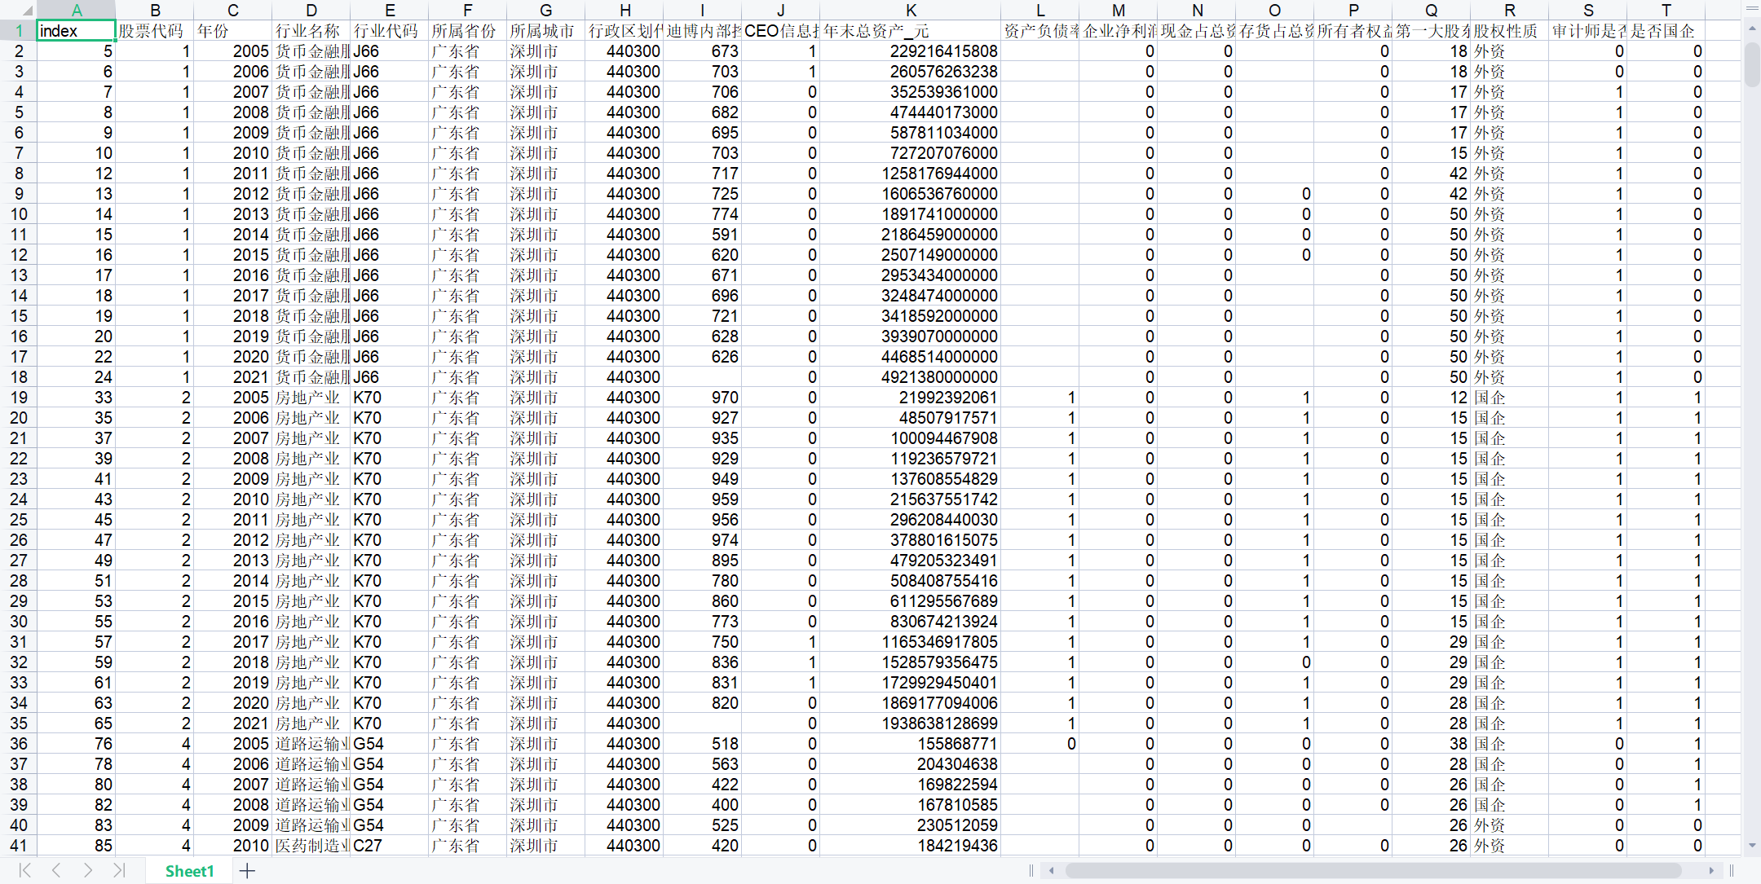1761x884 pixels.
Task: Switch to the Sheet1 tab
Action: pos(189,871)
